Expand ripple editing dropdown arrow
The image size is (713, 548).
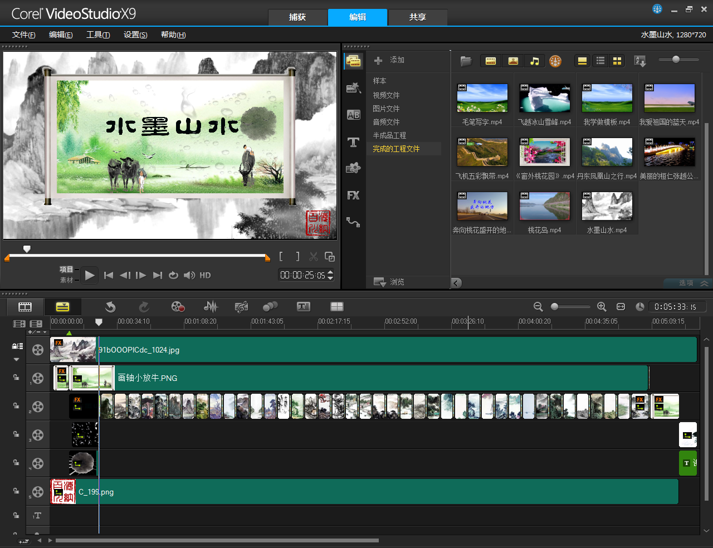[x=17, y=360]
